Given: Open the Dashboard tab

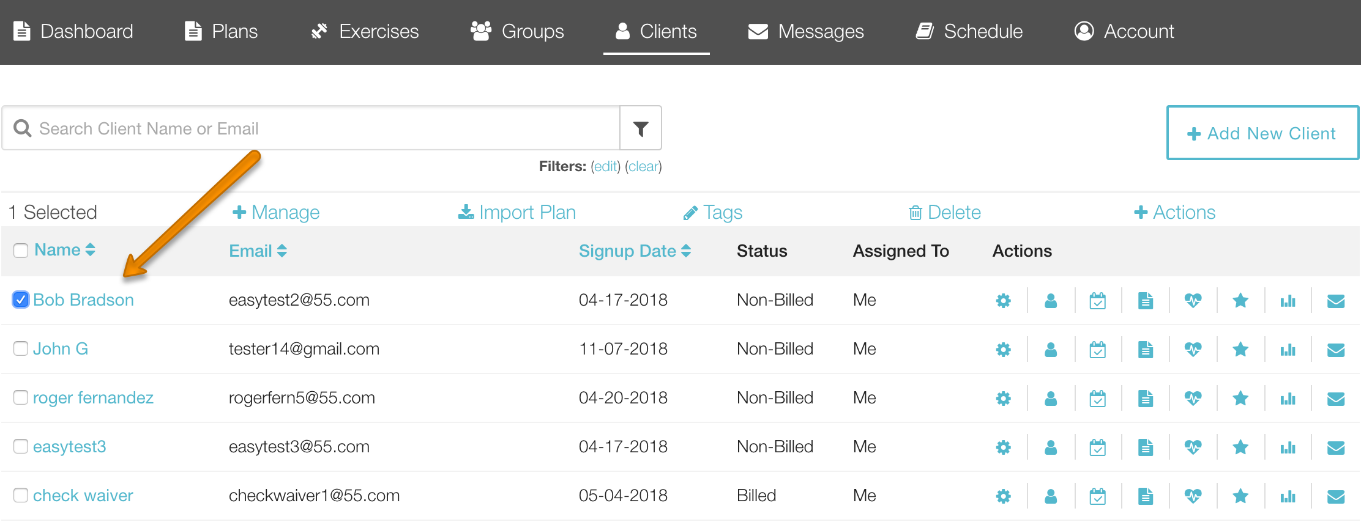Looking at the screenshot, I should [x=73, y=31].
